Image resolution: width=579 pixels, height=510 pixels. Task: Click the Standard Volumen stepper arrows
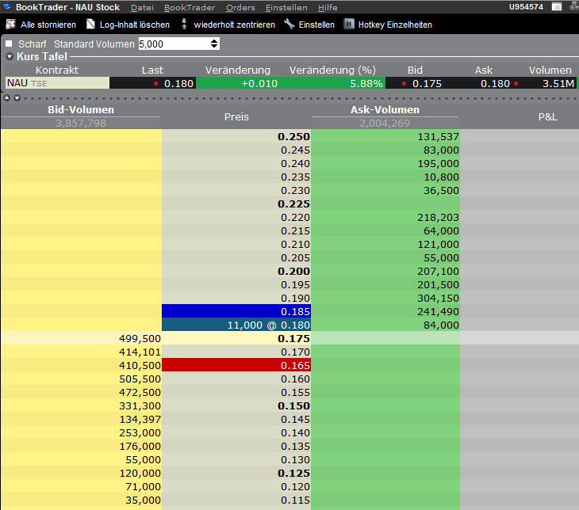coord(214,44)
